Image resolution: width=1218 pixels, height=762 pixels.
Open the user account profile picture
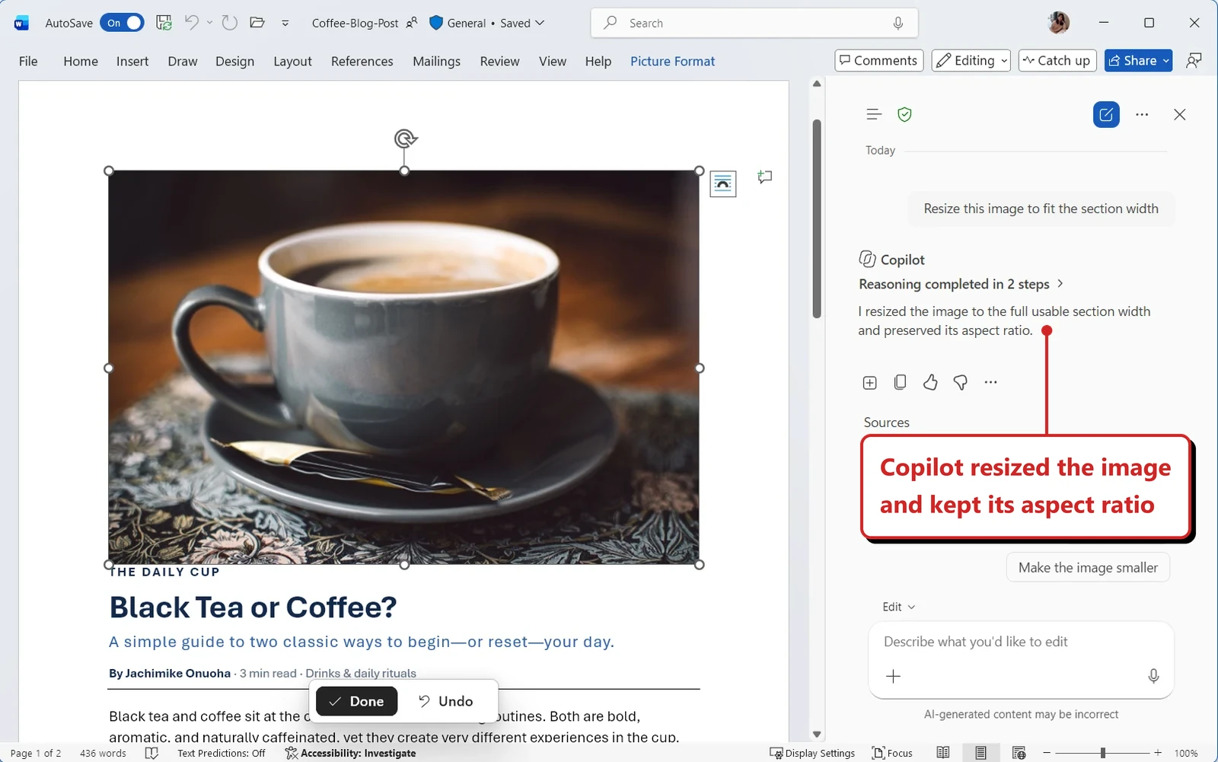(x=1059, y=23)
